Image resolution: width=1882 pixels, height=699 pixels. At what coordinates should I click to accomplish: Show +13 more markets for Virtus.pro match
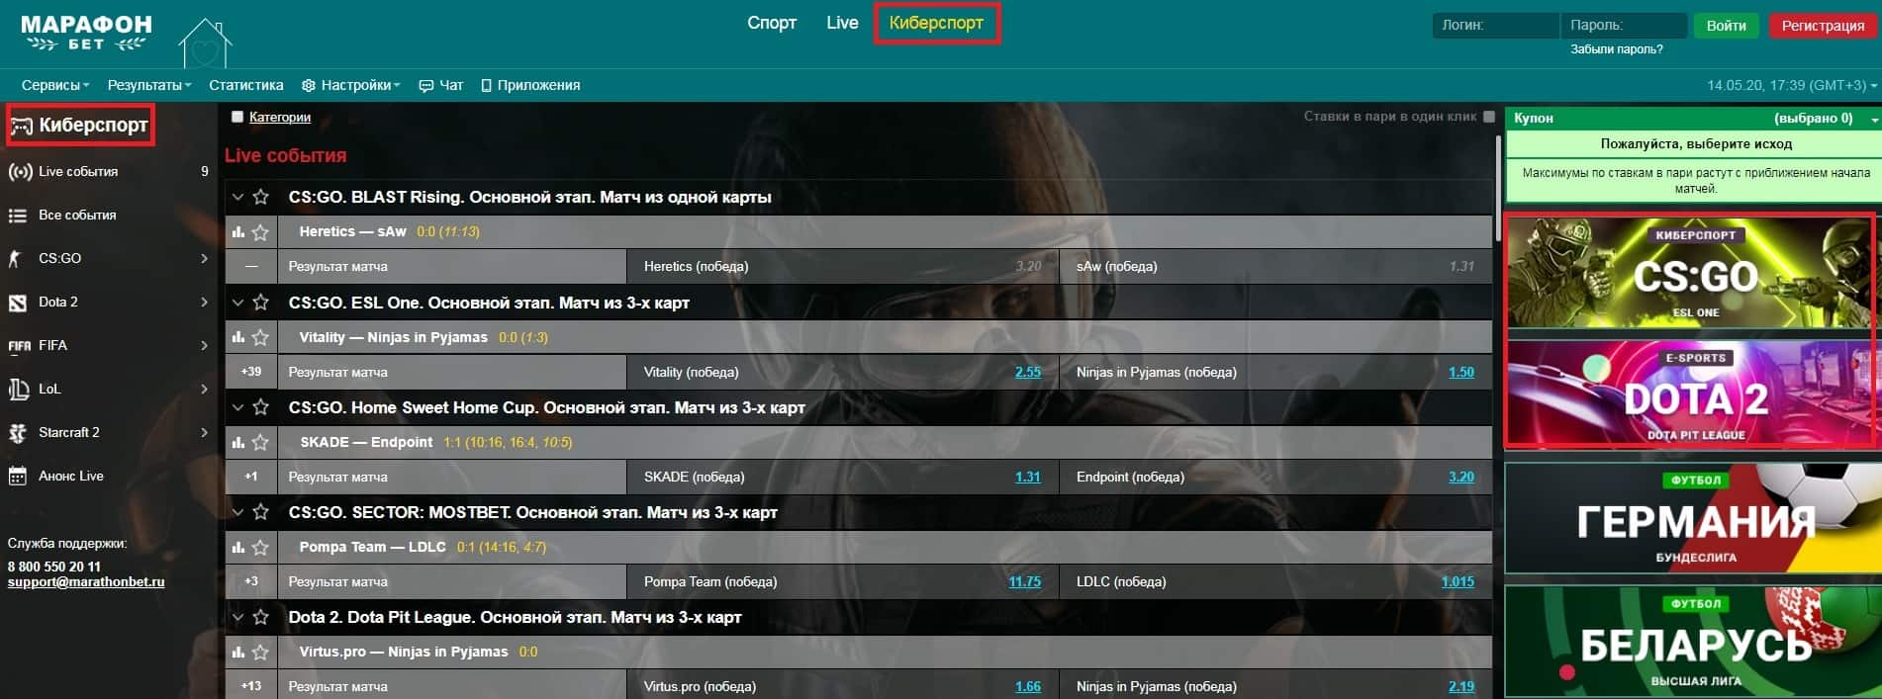[251, 686]
